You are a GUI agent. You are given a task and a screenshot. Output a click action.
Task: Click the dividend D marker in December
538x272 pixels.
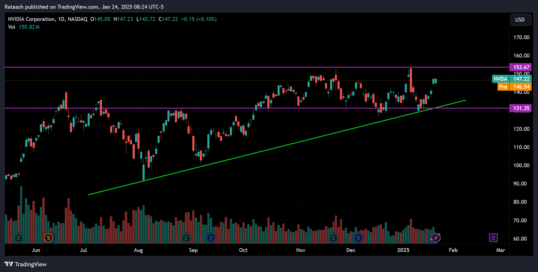click(x=358, y=238)
